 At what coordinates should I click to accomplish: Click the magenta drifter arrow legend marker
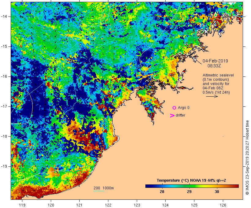172,116
